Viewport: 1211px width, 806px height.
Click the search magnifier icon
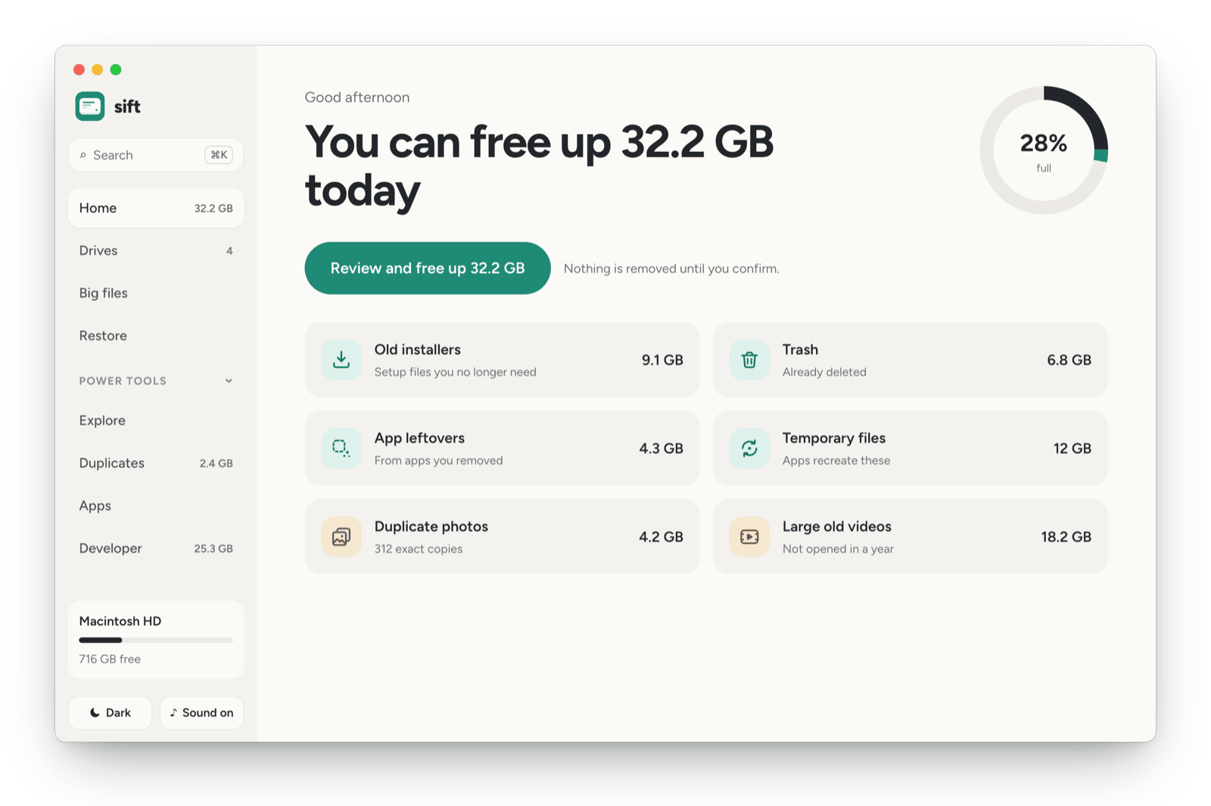[83, 155]
